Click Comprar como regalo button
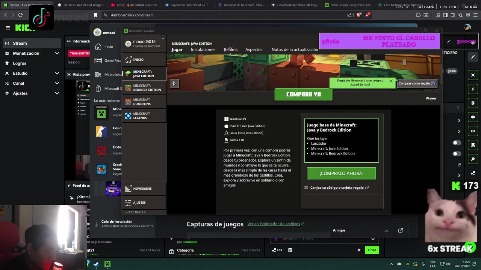 pos(417,83)
